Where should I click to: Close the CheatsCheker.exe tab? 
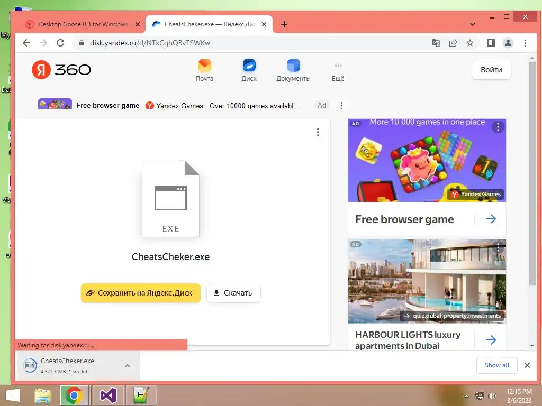click(264, 24)
